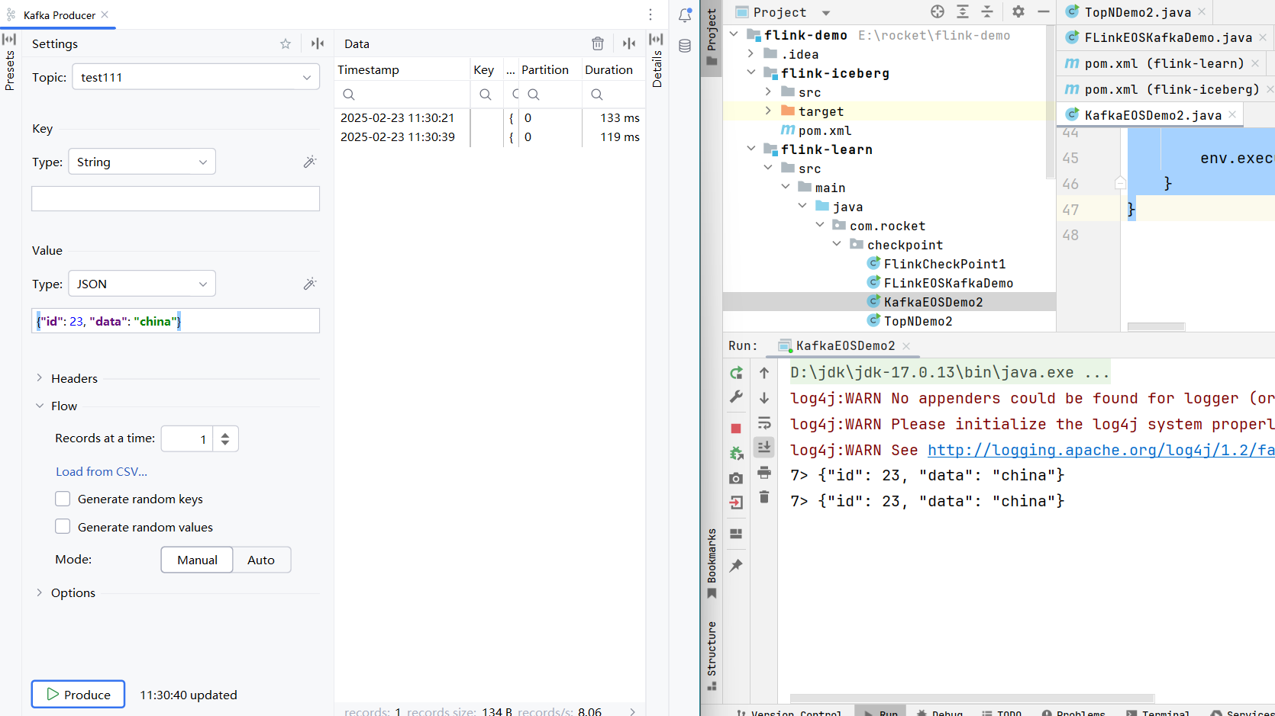Image resolution: width=1275 pixels, height=716 pixels.
Task: Open pom.xml (flink-iceberg) tab
Action: point(1164,90)
